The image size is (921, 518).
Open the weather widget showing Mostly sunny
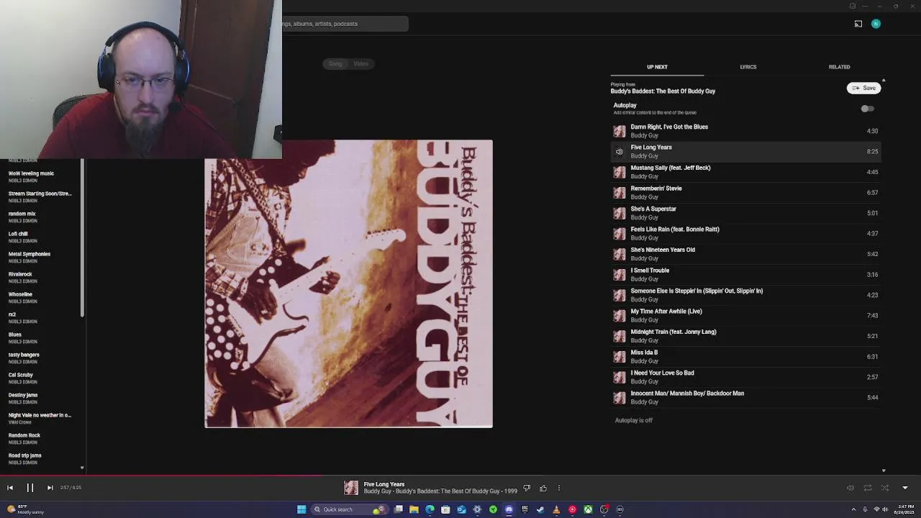coord(25,509)
